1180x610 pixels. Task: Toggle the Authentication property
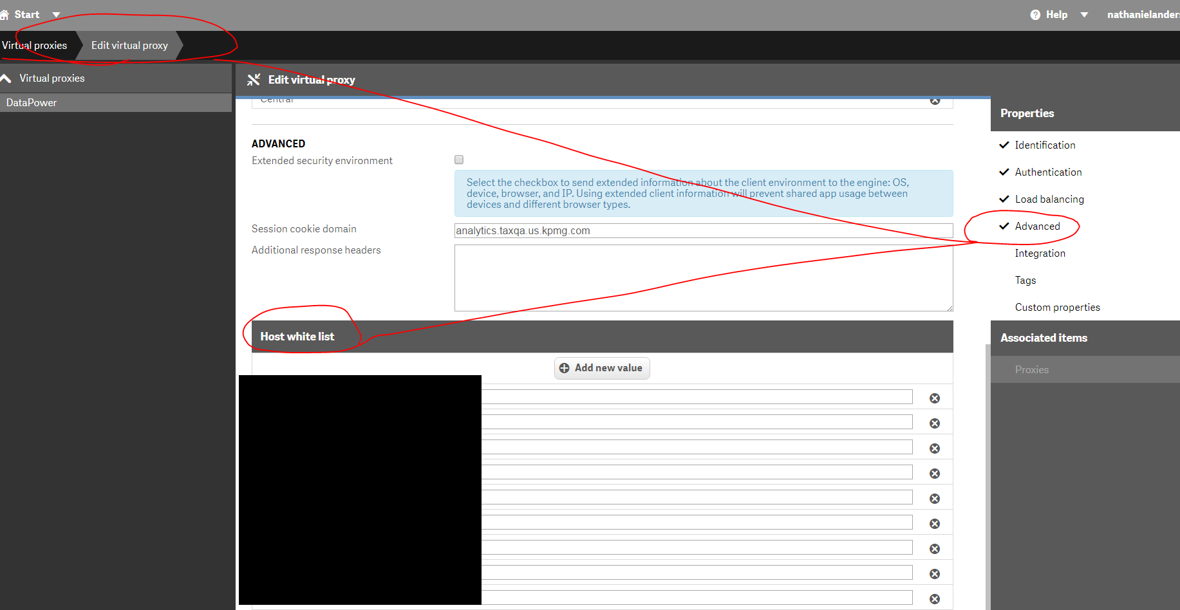pyautogui.click(x=1048, y=172)
